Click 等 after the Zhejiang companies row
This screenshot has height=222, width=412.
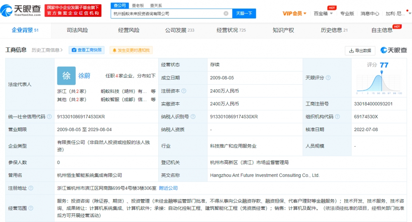153,91
